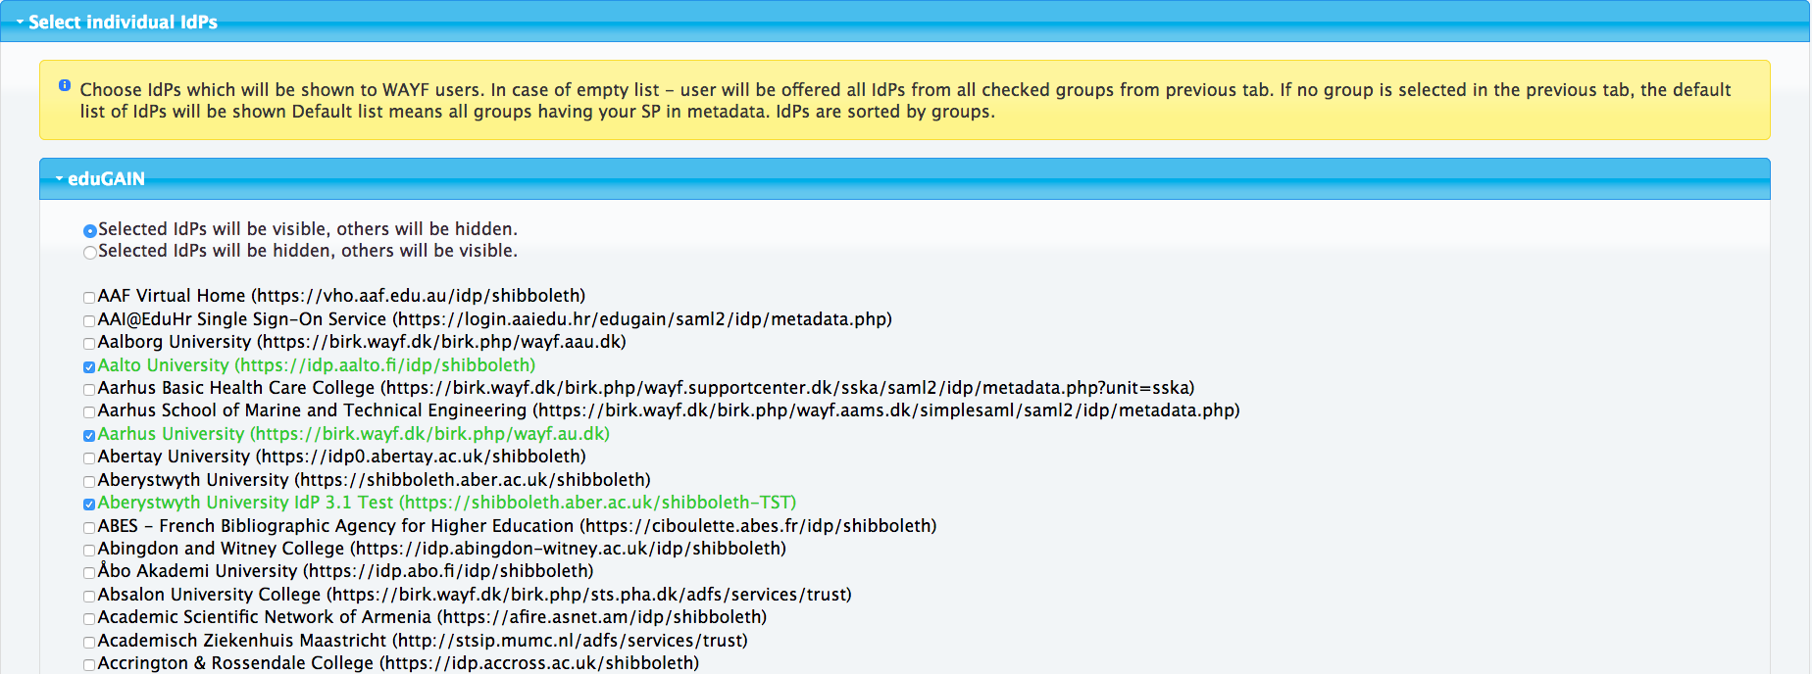
Task: Select 'Selected IdPs will be hidden' radio option
Action: 90,253
